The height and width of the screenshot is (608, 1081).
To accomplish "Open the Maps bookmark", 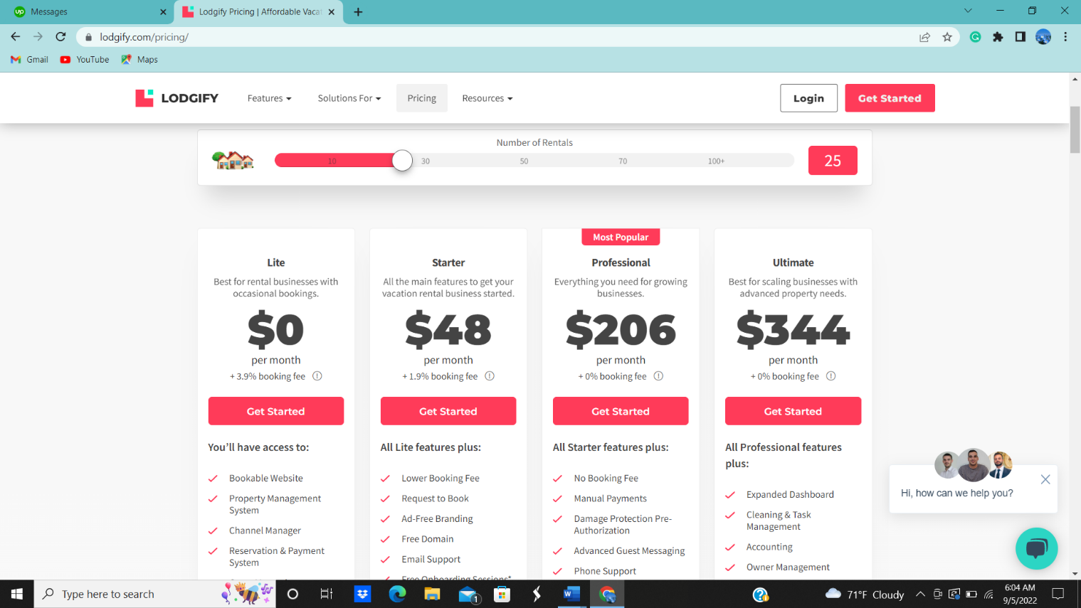I will click(139, 60).
